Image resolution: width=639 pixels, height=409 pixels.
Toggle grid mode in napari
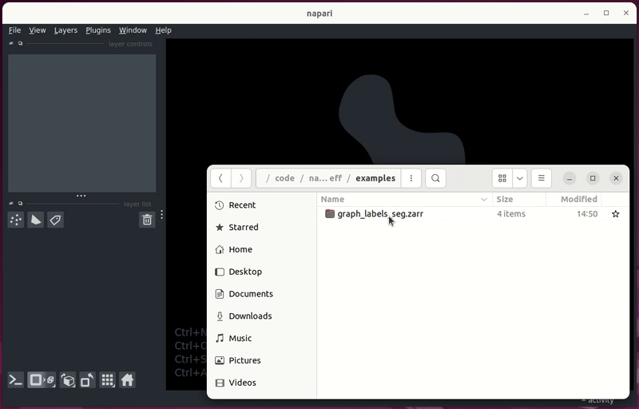click(x=108, y=380)
